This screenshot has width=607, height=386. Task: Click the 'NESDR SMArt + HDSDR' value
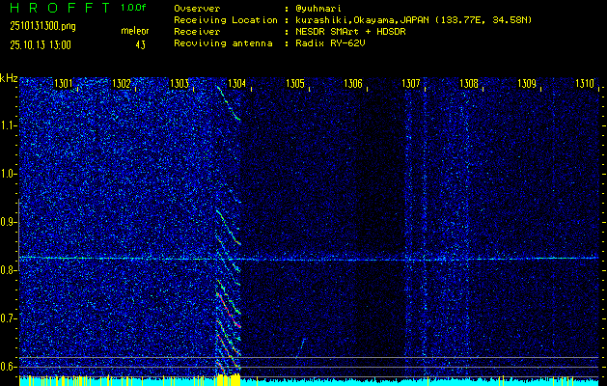350,32
